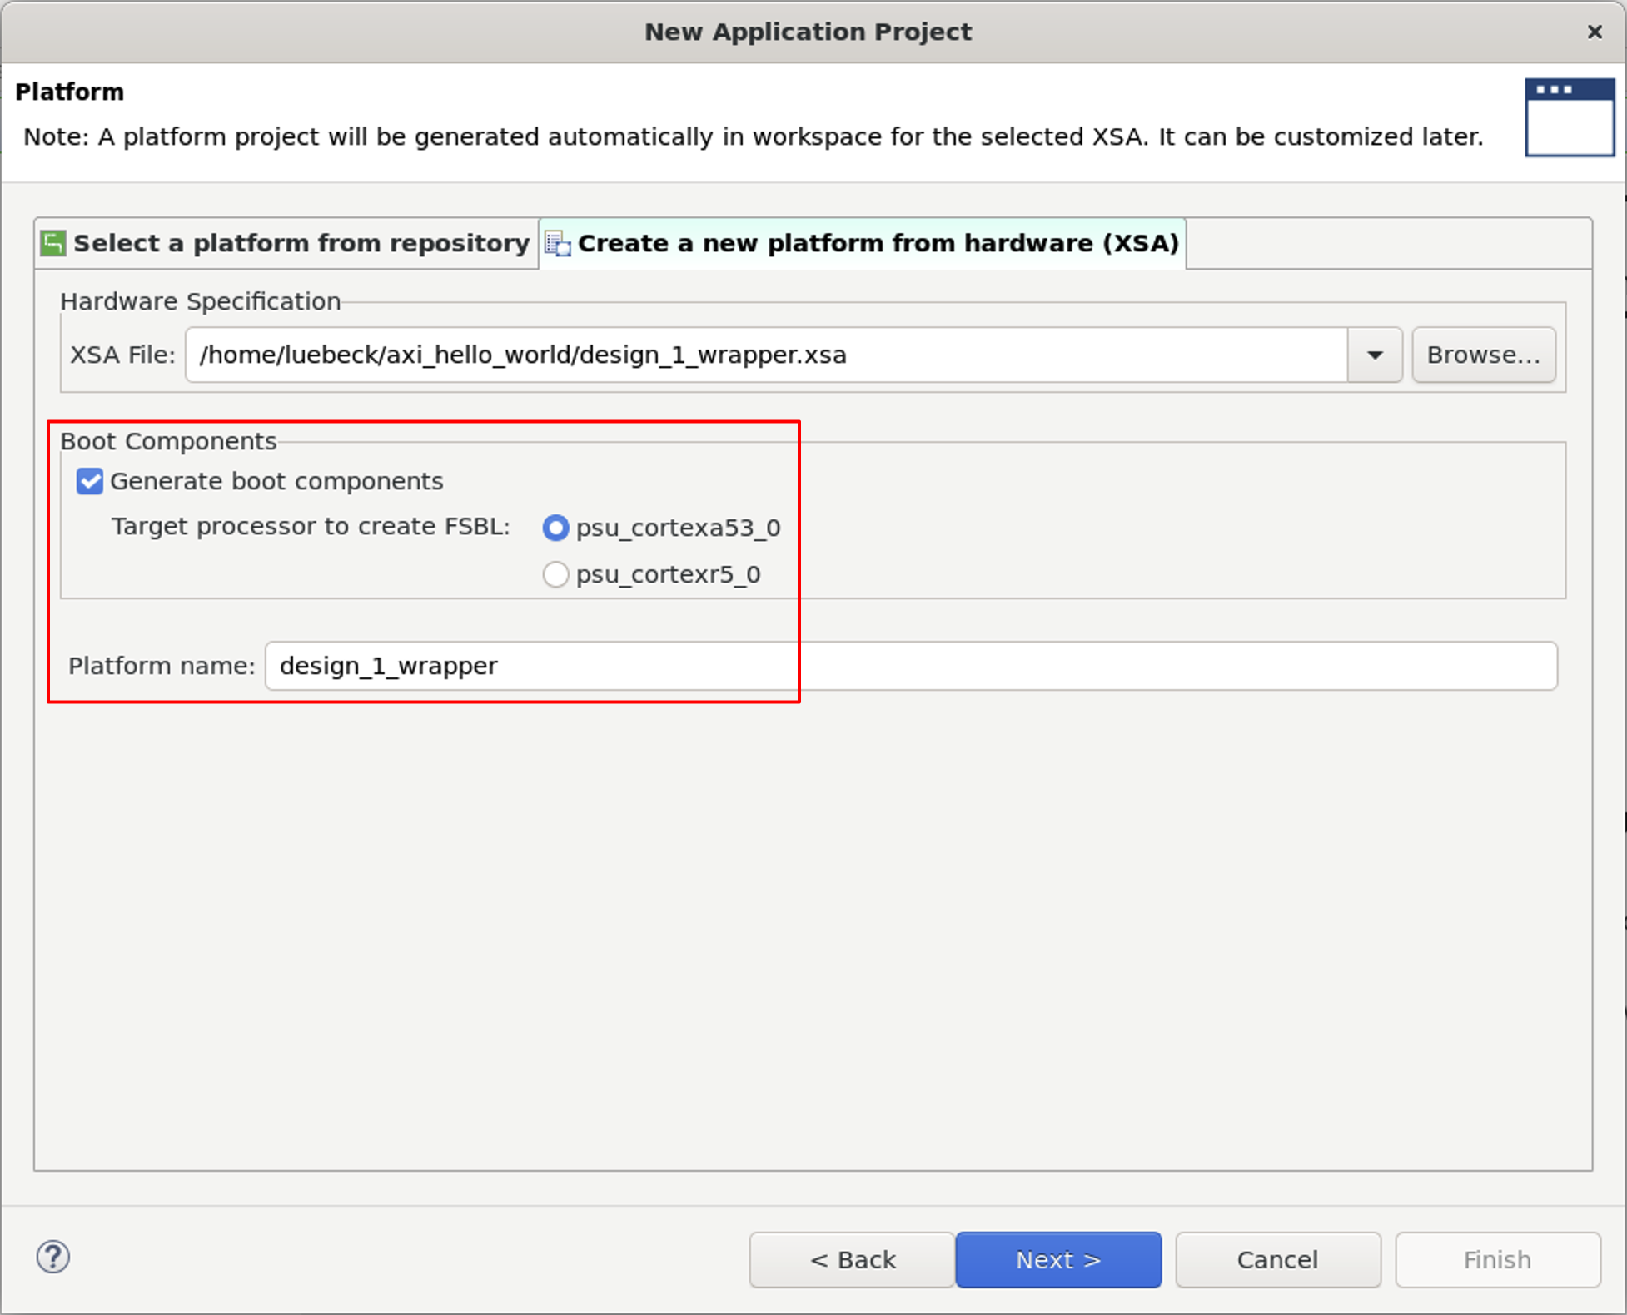This screenshot has height=1315, width=1627.
Task: Click the design_1_wrapper platform name text
Action: click(x=387, y=666)
